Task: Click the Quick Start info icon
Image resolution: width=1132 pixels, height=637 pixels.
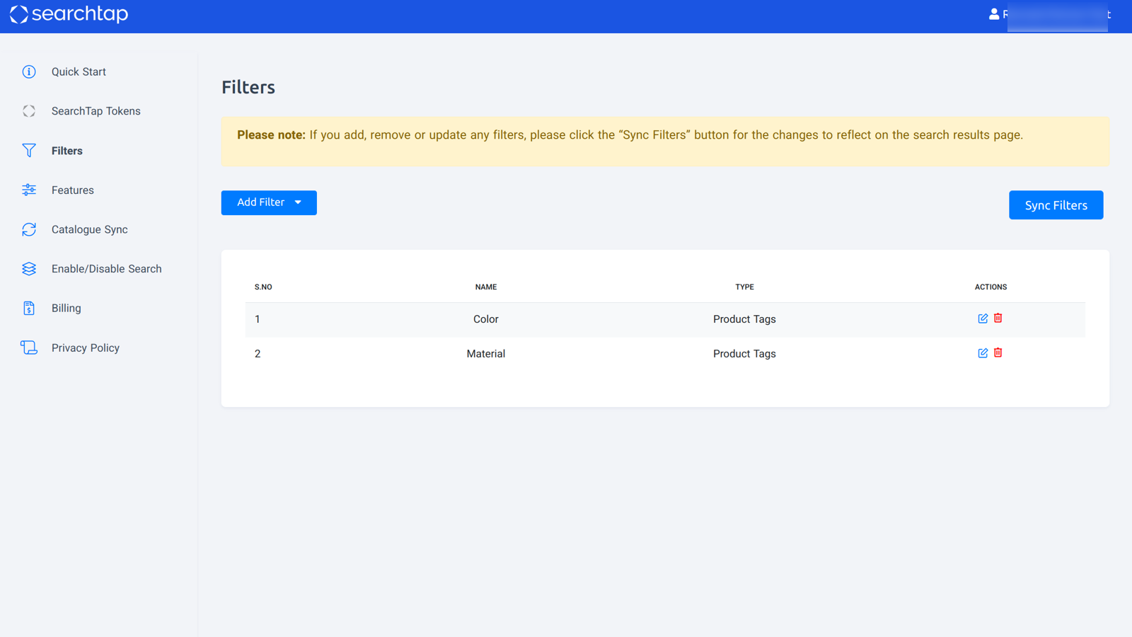Action: click(29, 71)
